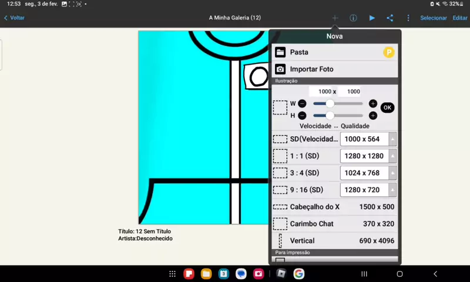Screen dimensions: 470x282
Task: Click the width slider handle
Action: pos(330,103)
